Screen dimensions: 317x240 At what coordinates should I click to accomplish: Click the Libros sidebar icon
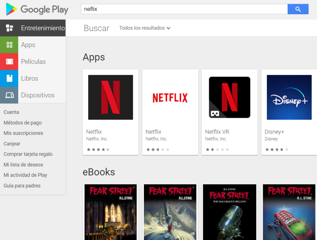pos(9,78)
